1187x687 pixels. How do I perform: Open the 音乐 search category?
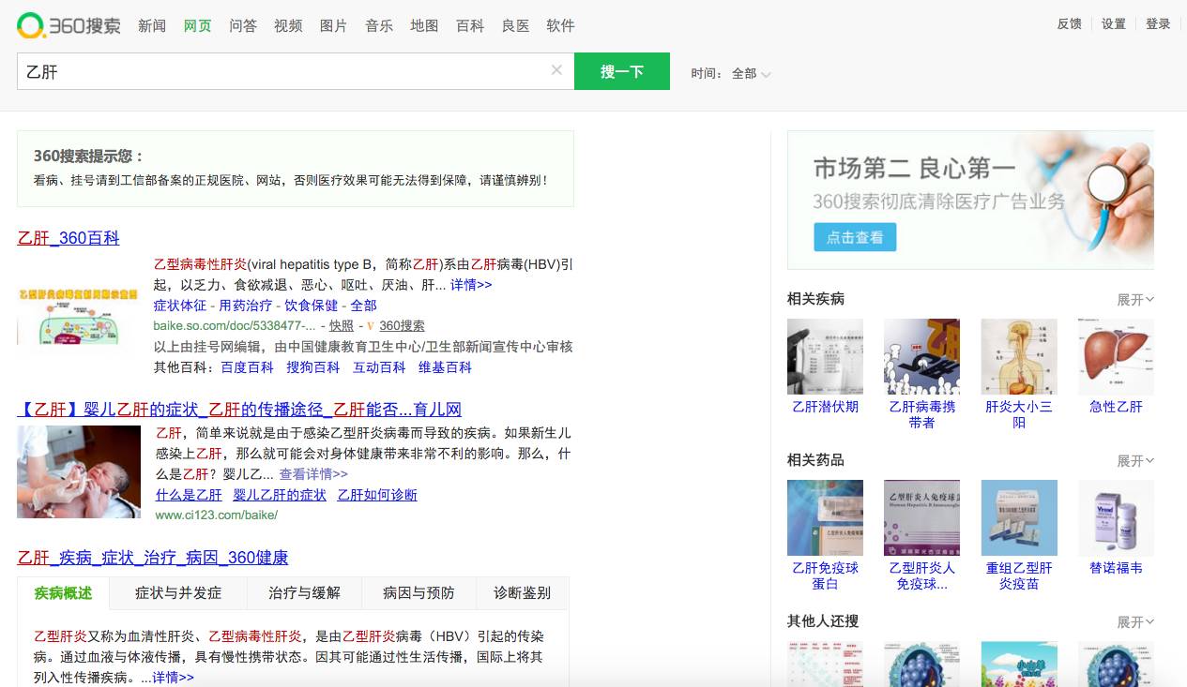click(379, 25)
